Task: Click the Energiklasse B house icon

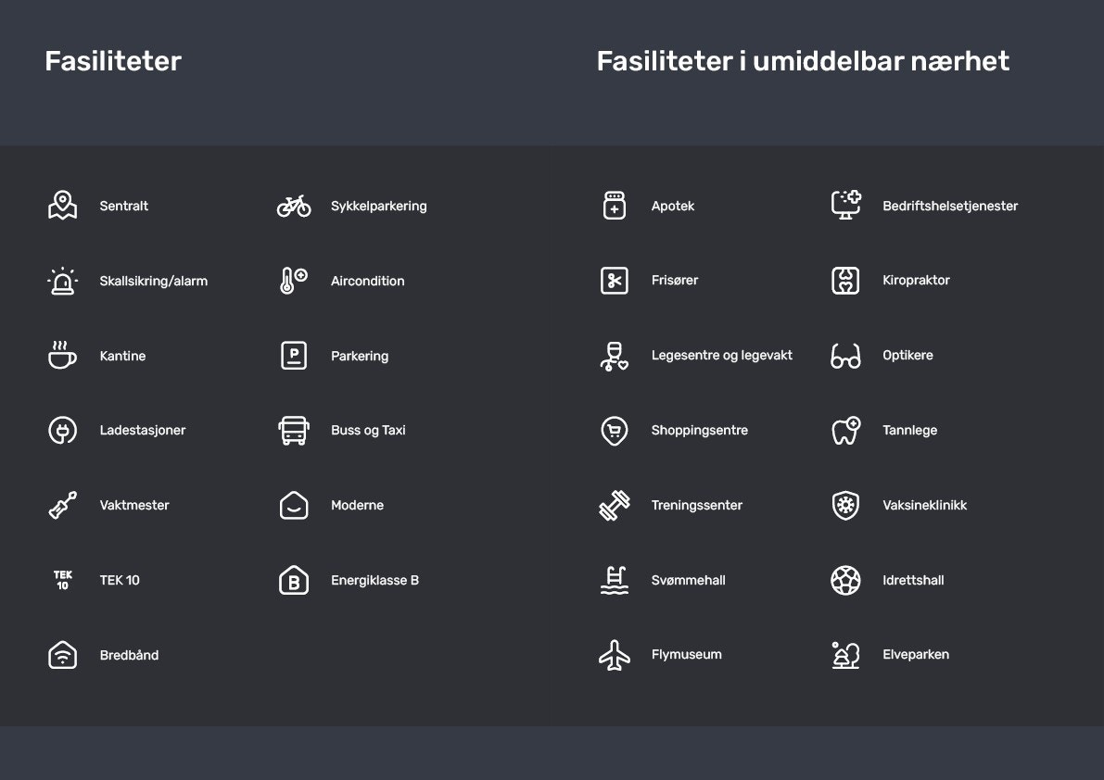Action: pyautogui.click(x=294, y=580)
